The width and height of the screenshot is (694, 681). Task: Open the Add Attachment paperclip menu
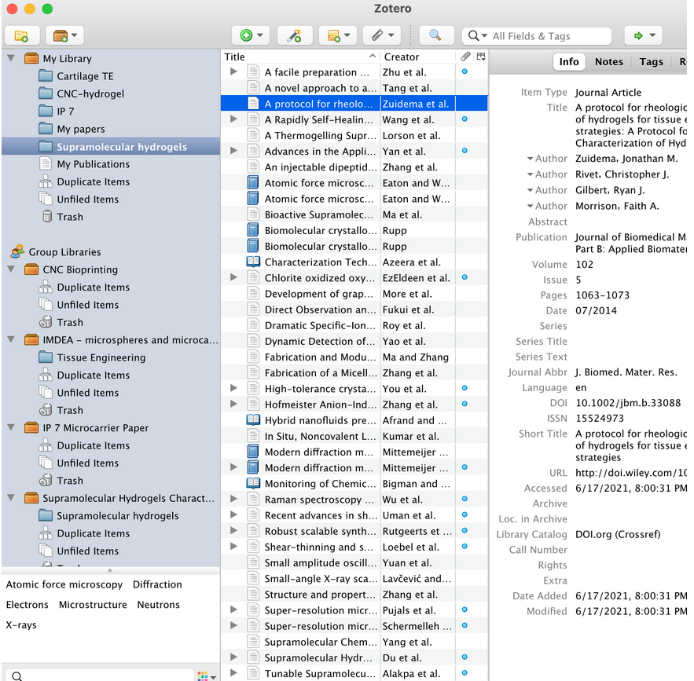pyautogui.click(x=382, y=36)
